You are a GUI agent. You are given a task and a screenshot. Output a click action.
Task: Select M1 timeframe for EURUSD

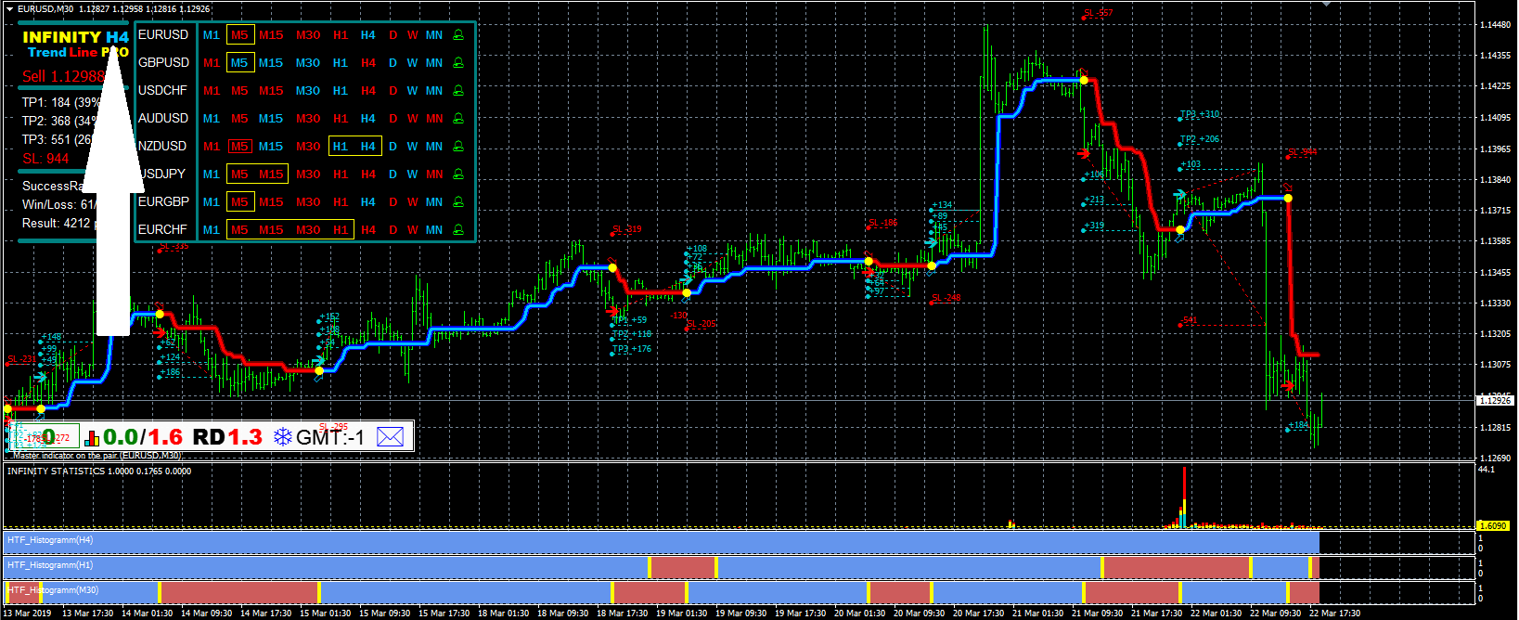212,35
